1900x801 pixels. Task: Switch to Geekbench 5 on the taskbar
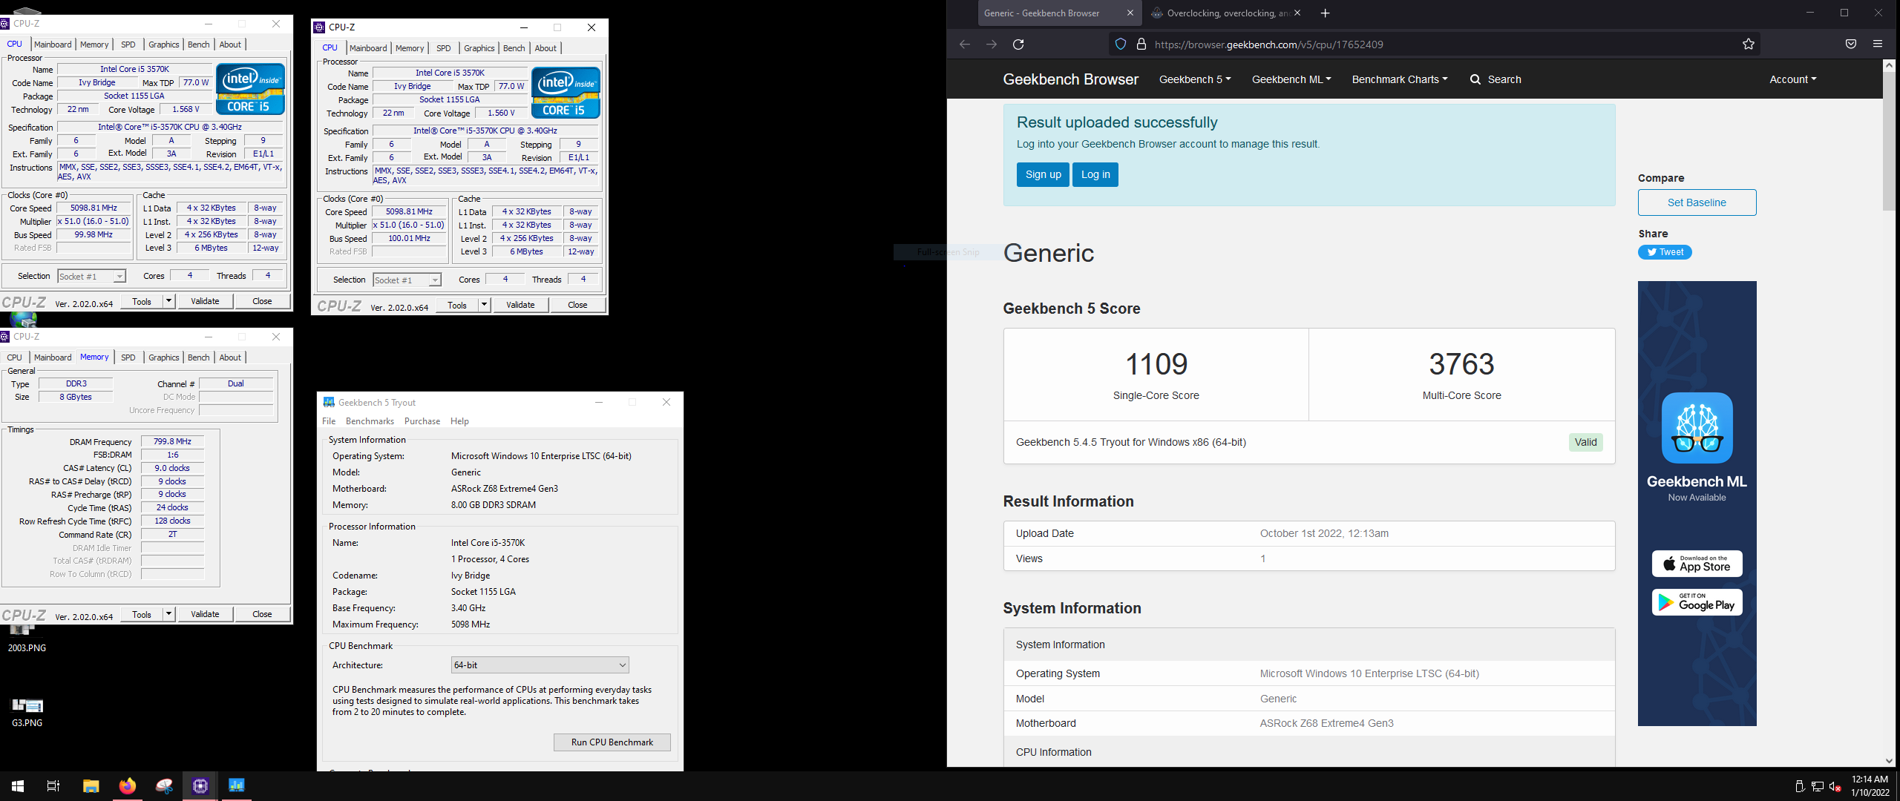coord(237,786)
